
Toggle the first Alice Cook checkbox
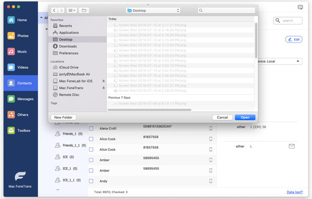pyautogui.click(x=91, y=139)
